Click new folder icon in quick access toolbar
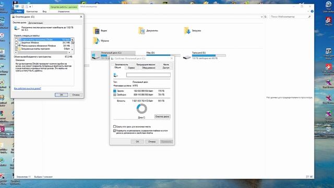The width and height of the screenshot is (334, 188). click(x=27, y=7)
